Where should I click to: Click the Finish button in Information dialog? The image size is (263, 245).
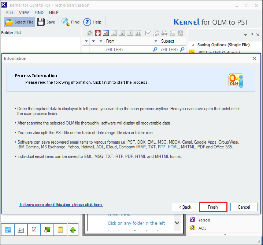pos(213,207)
